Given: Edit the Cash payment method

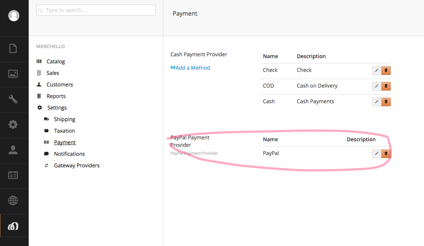Looking at the screenshot, I should pos(377,102).
